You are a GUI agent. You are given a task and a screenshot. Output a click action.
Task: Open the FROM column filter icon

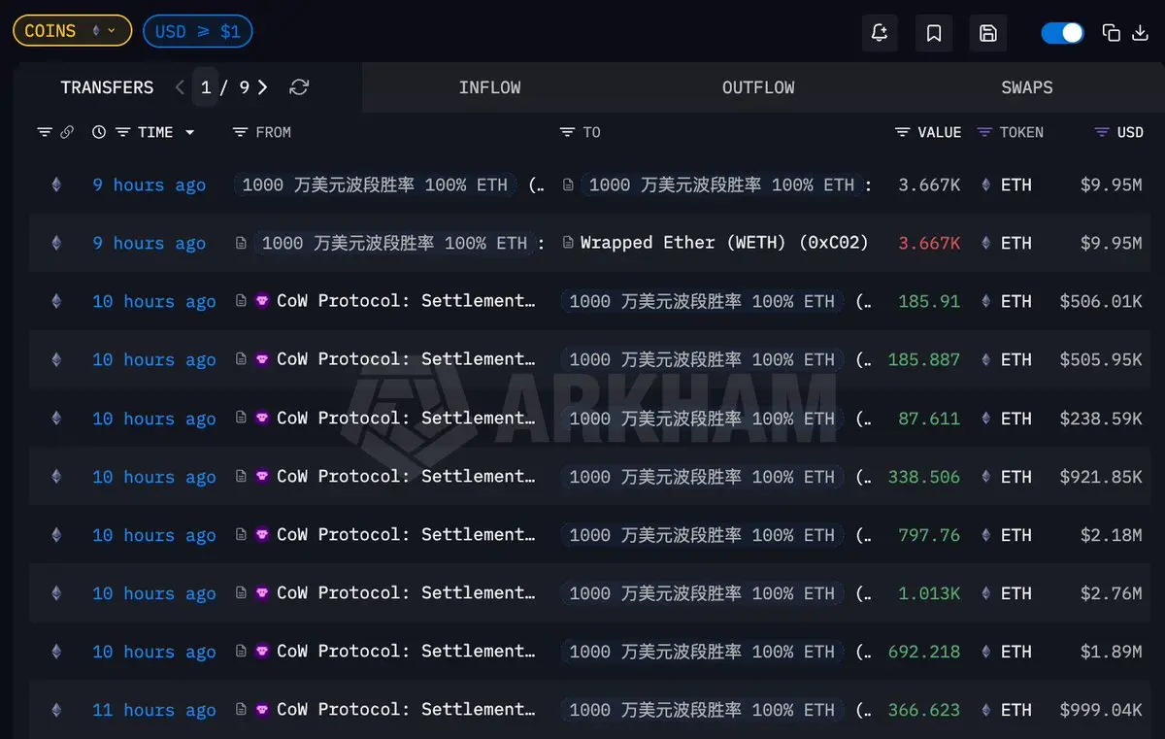click(x=241, y=132)
